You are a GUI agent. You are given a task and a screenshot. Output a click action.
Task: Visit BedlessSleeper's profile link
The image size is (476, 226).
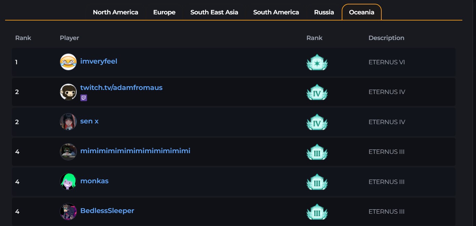click(107, 211)
